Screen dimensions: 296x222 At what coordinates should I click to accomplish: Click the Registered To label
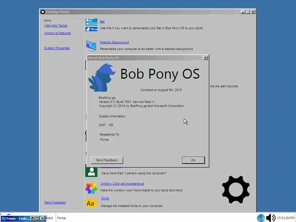coord(110,135)
